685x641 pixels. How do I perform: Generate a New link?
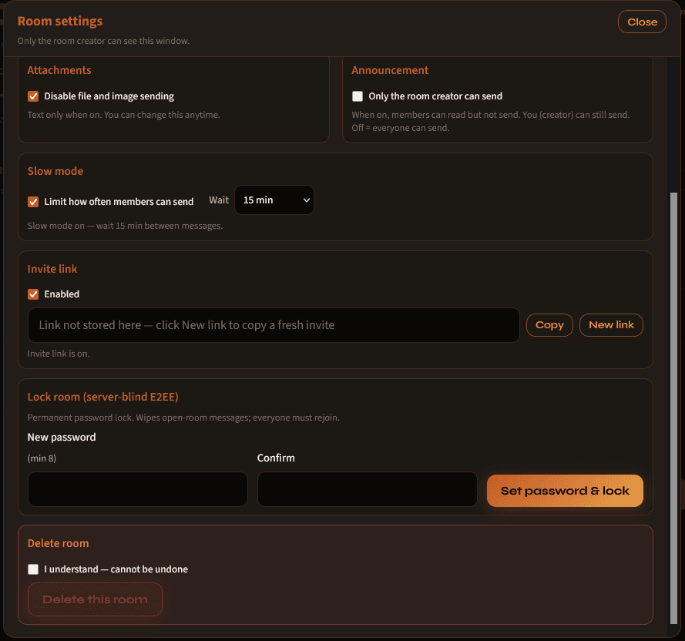pyautogui.click(x=611, y=325)
